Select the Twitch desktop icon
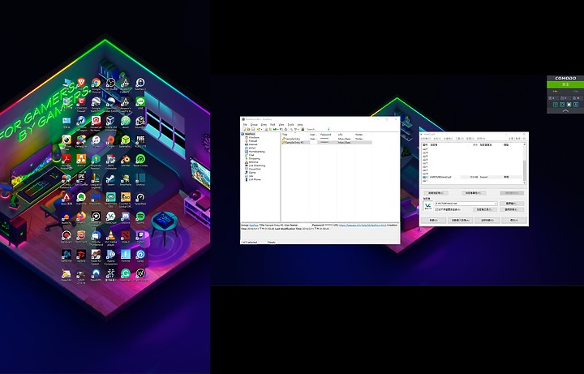Image resolution: width=584 pixels, height=374 pixels. coord(140,235)
